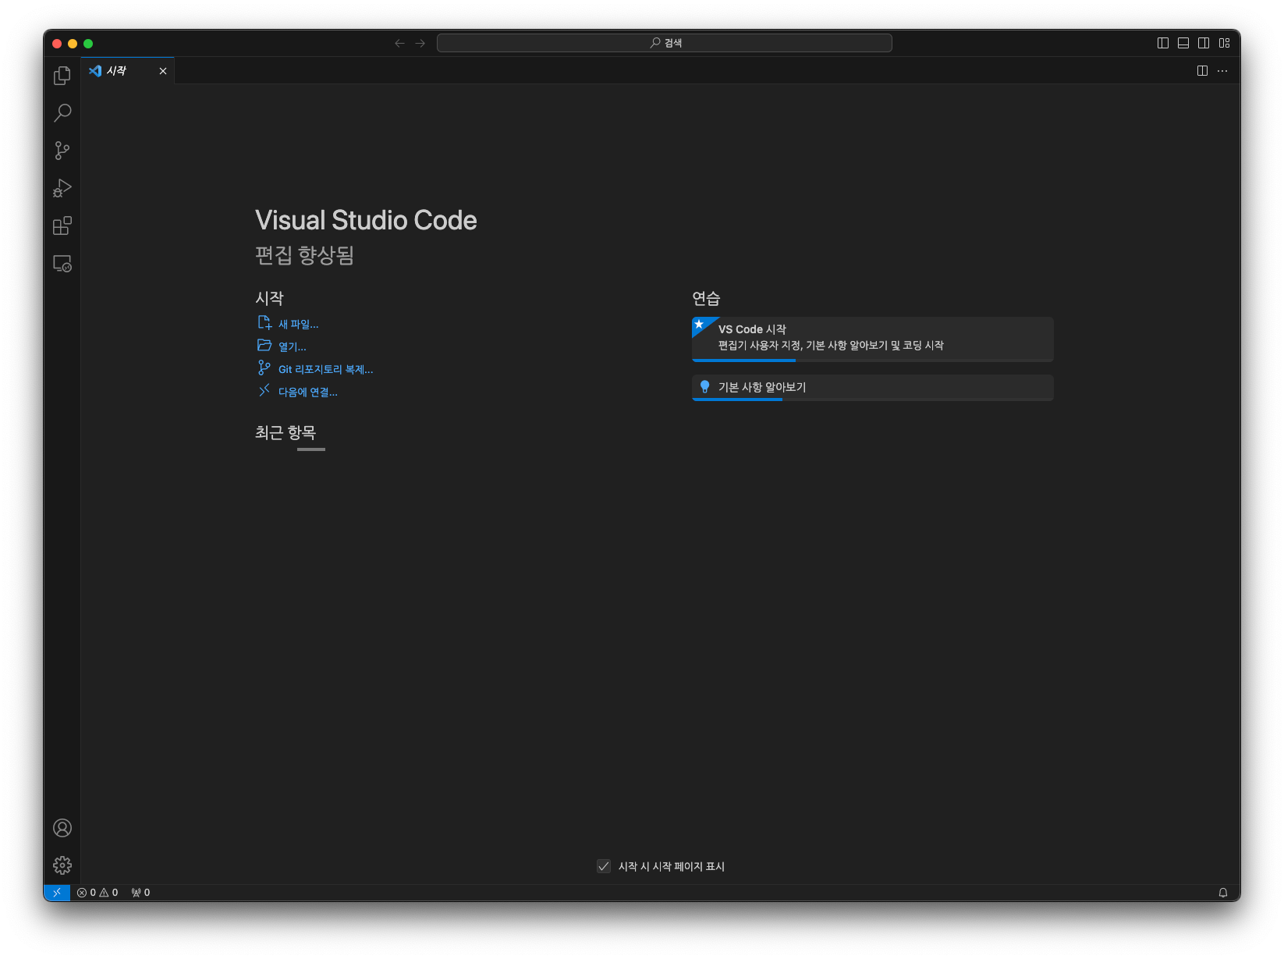Click the lightbulb icon on 기본 사항 알아보기
The height and width of the screenshot is (959, 1284).
[705, 387]
